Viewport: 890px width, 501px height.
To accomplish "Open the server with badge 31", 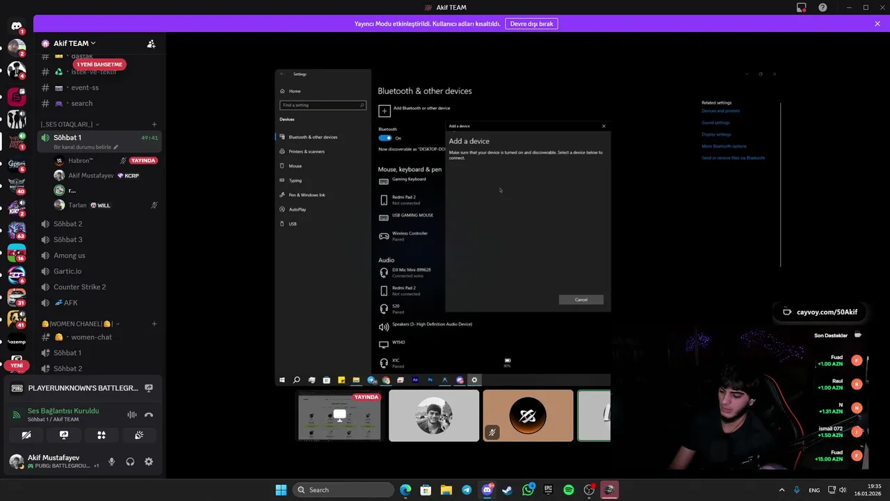I will (x=17, y=296).
